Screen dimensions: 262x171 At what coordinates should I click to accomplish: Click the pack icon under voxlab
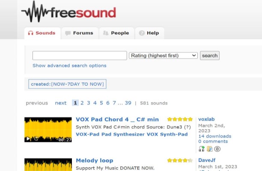point(209,149)
